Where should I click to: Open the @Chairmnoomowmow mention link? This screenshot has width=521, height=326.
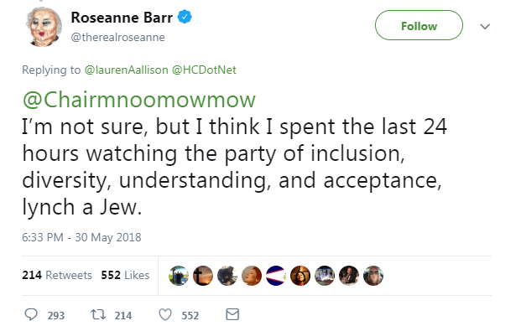point(139,100)
